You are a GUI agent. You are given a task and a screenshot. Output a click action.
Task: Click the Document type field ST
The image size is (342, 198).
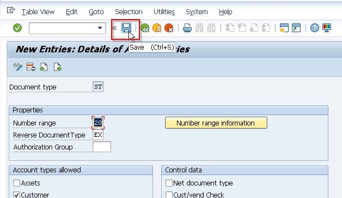point(98,87)
